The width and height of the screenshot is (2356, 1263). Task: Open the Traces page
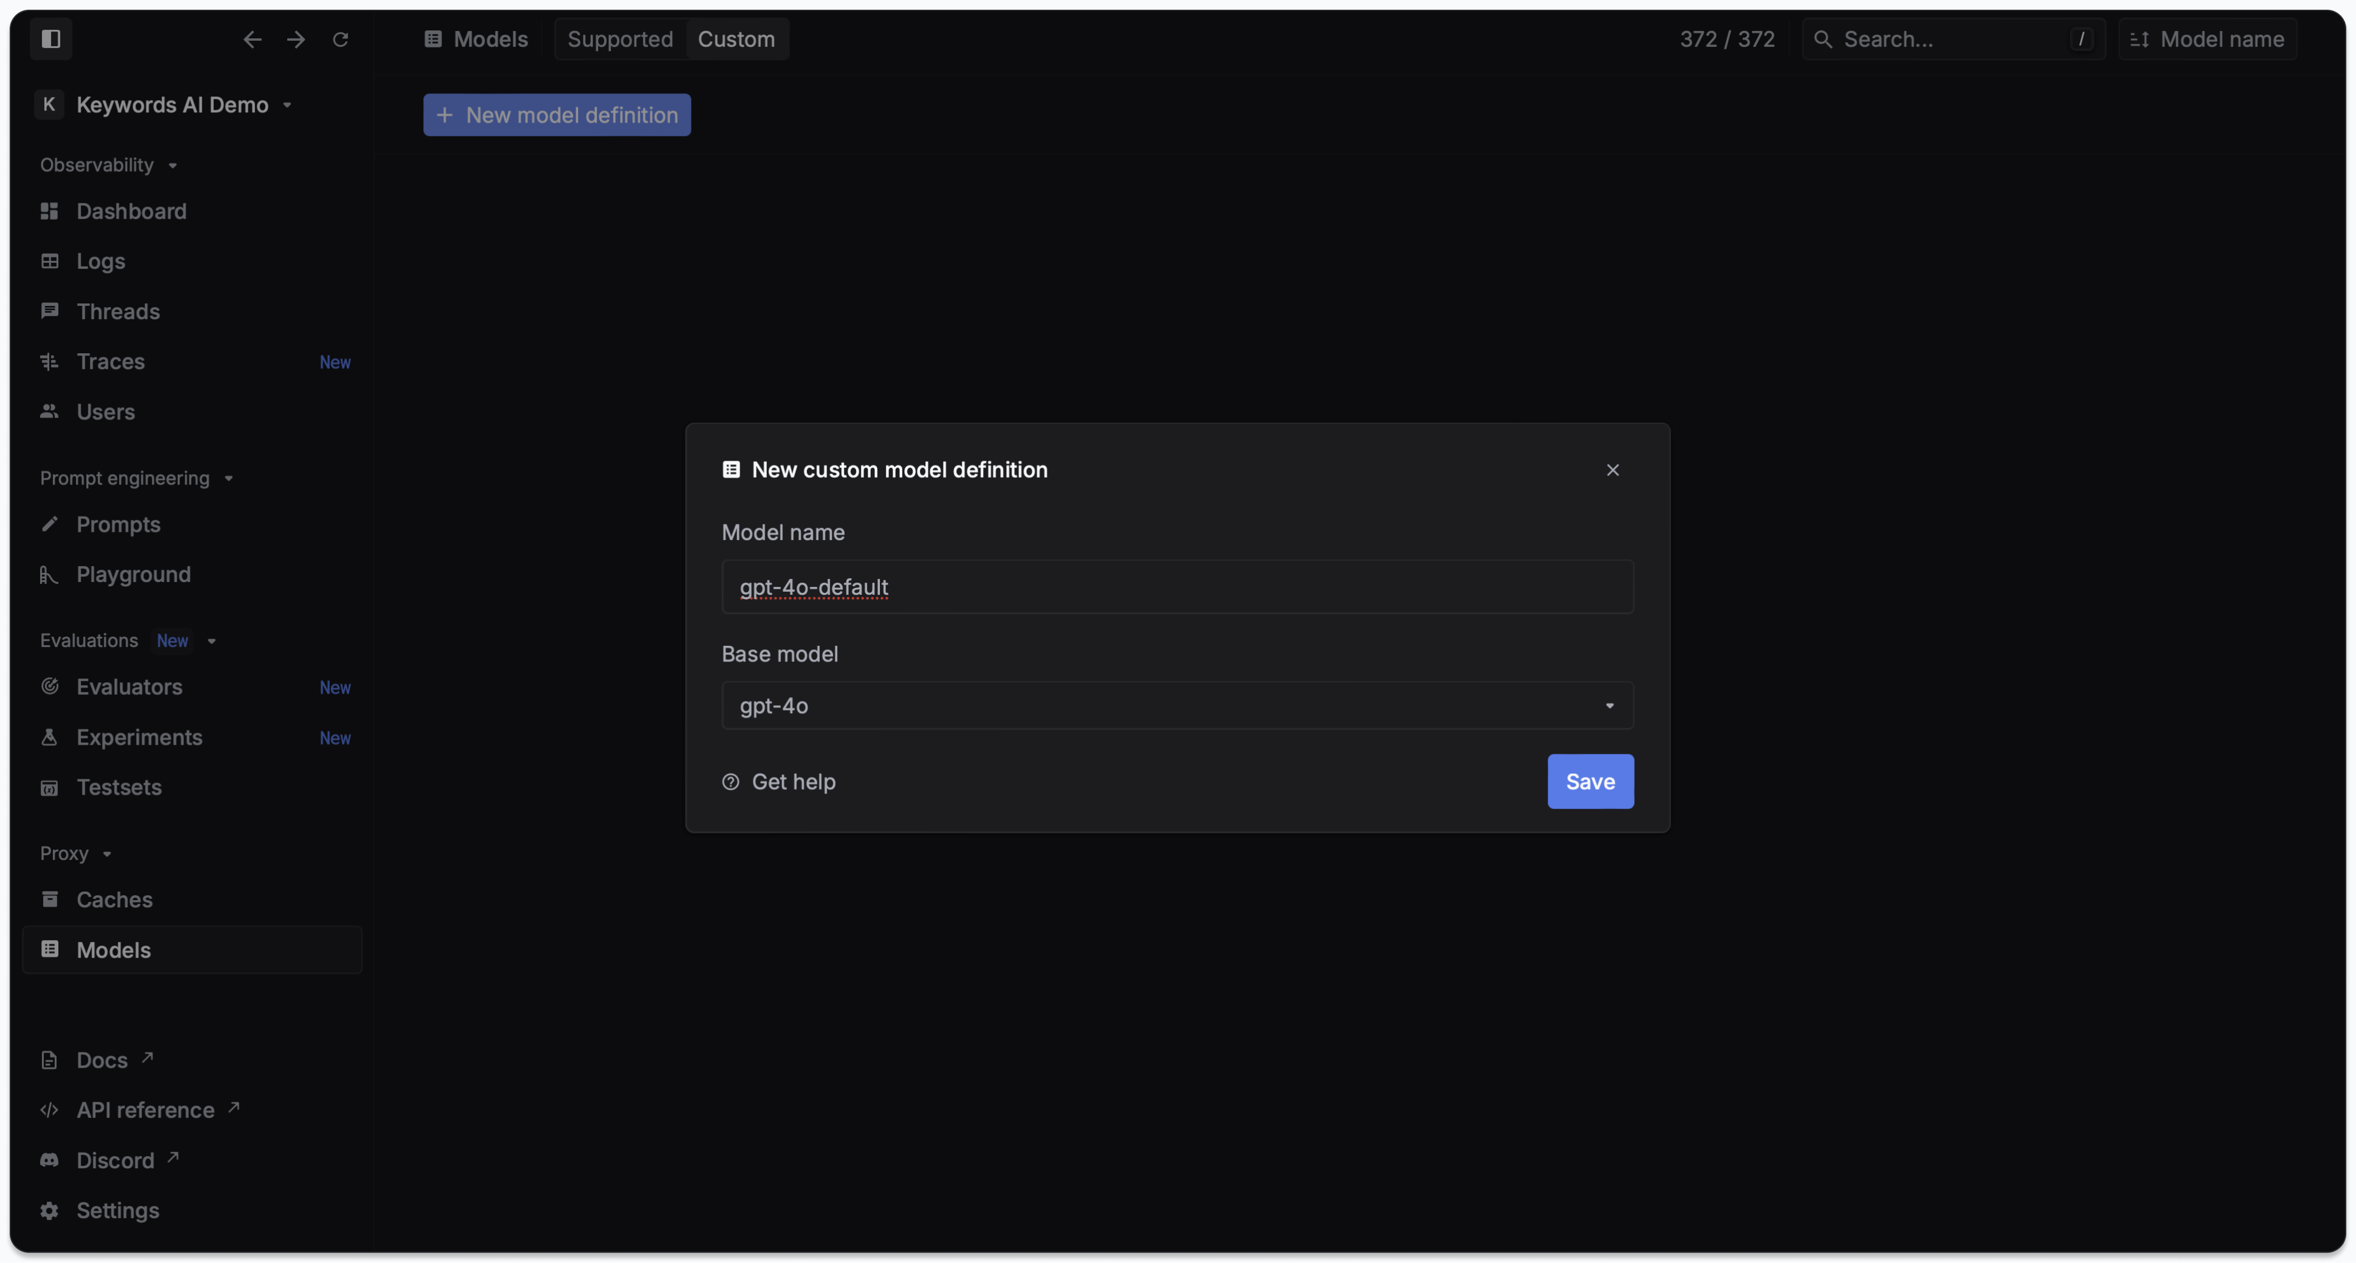click(192, 361)
